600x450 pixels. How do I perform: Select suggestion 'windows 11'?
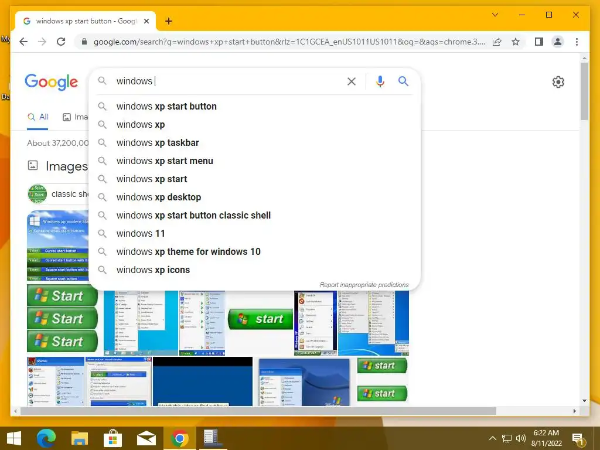(x=254, y=233)
